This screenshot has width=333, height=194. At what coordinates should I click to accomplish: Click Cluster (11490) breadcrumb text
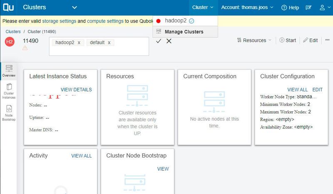point(42,32)
